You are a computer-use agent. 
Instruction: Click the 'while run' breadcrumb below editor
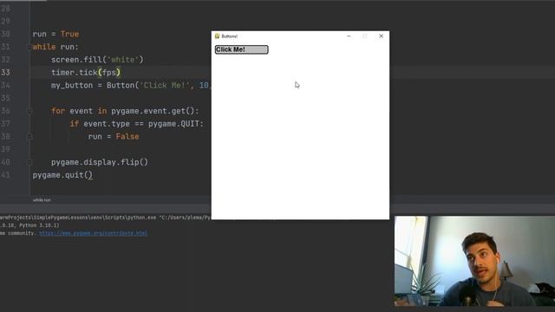pyautogui.click(x=42, y=200)
